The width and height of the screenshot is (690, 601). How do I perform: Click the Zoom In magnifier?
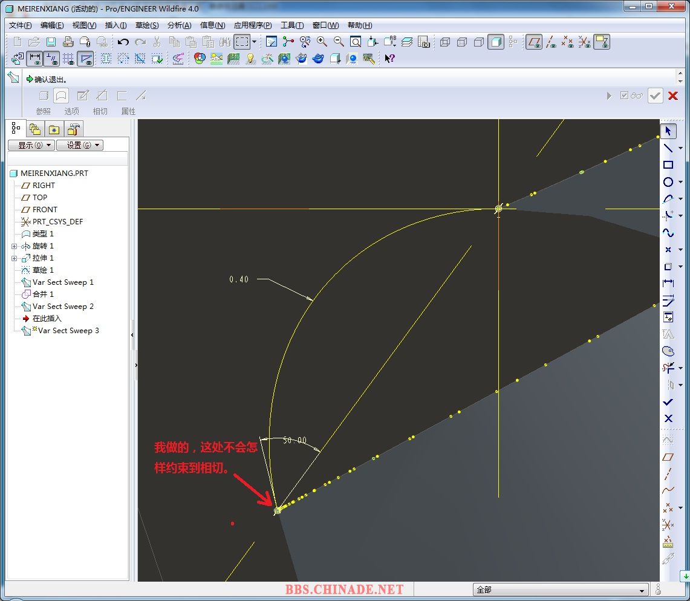click(322, 42)
